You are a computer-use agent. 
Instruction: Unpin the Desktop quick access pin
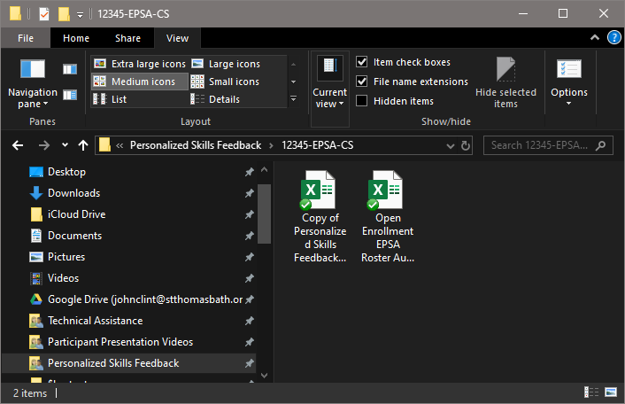tap(249, 172)
